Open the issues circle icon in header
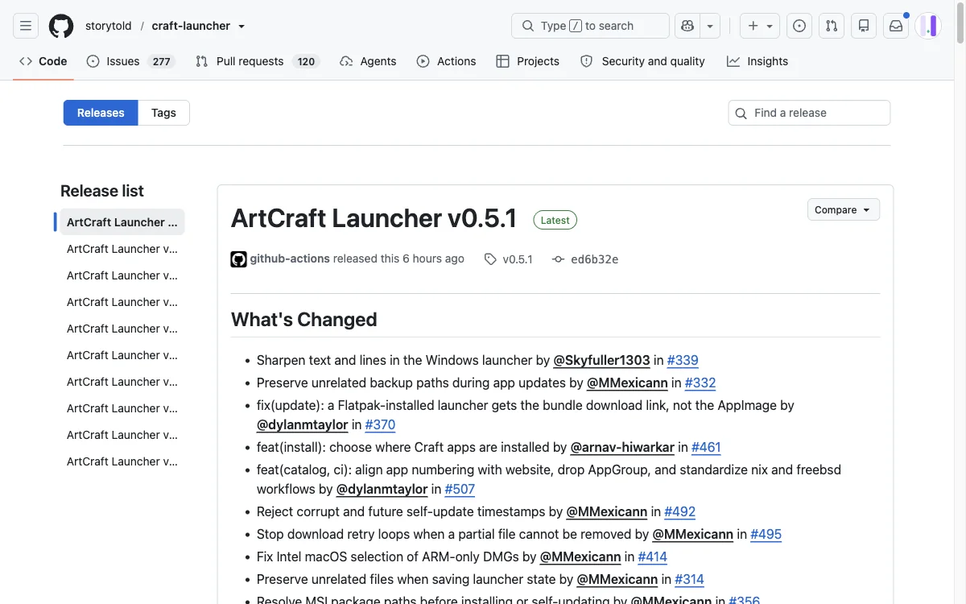966x604 pixels. click(799, 26)
